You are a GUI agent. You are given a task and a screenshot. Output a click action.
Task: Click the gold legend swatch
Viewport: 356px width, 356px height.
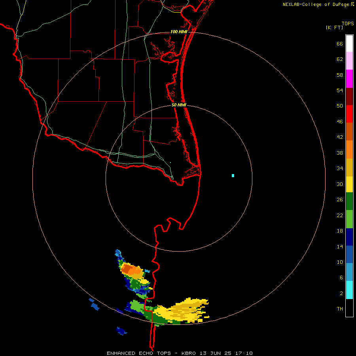point(349,167)
